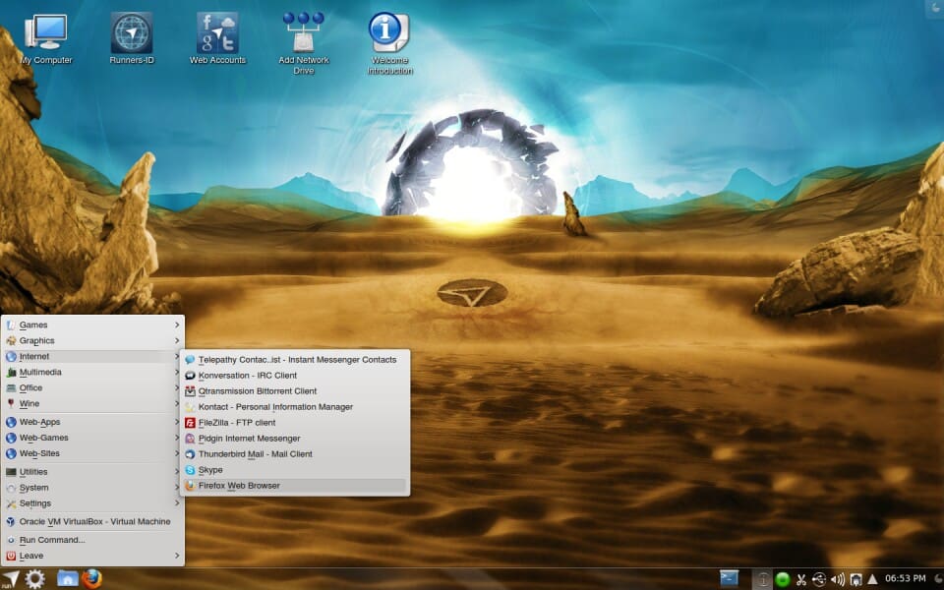The image size is (944, 590).
Task: Open the terminal icon in the taskbar
Action: coord(729,578)
